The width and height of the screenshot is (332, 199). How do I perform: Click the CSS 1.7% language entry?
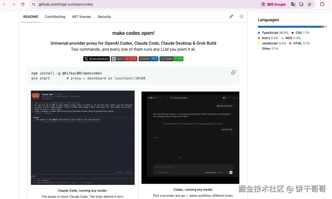[300, 33]
